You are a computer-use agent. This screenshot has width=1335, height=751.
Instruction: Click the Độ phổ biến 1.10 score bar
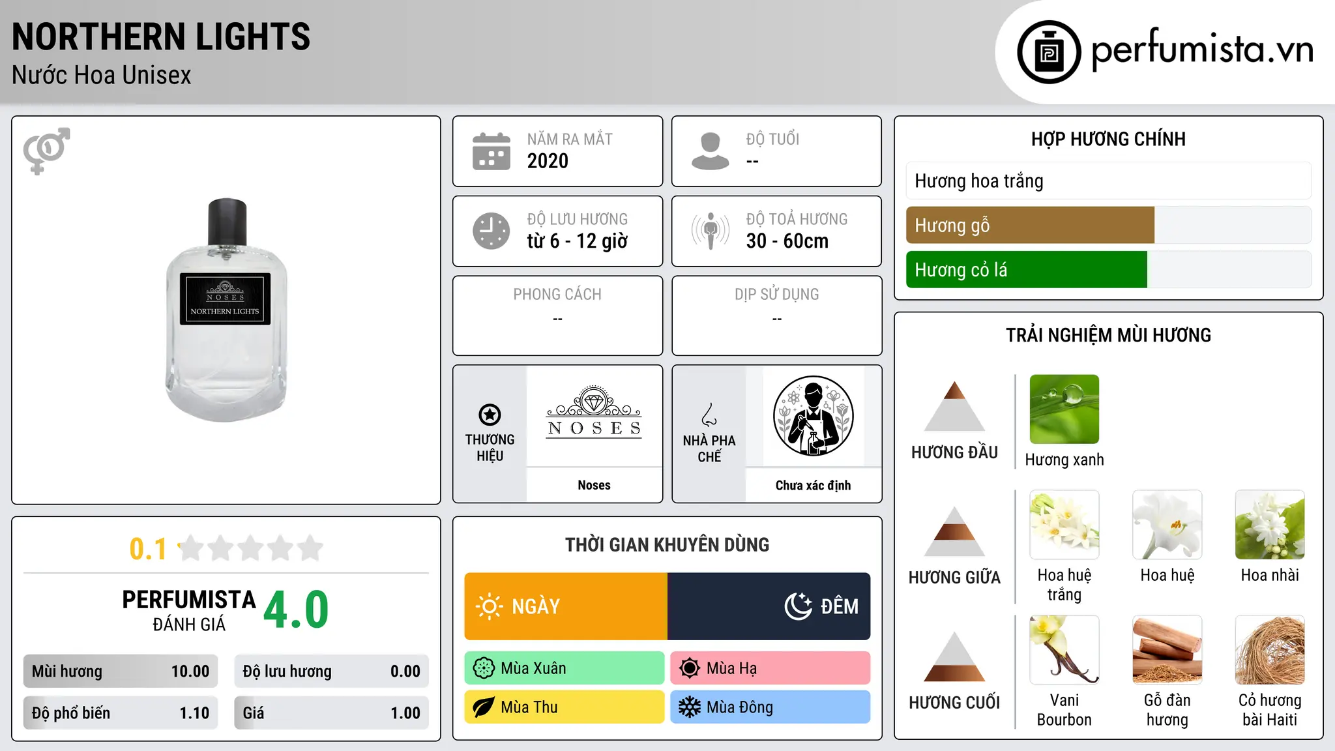(121, 713)
